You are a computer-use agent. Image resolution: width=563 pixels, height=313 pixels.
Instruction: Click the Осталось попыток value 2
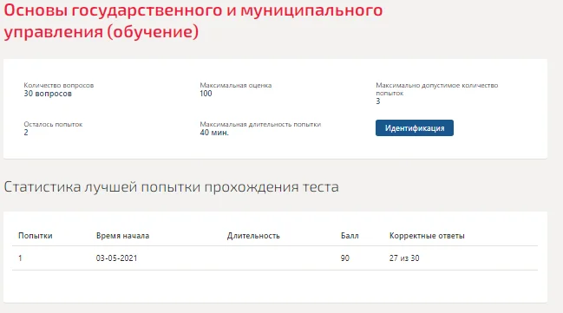point(26,132)
